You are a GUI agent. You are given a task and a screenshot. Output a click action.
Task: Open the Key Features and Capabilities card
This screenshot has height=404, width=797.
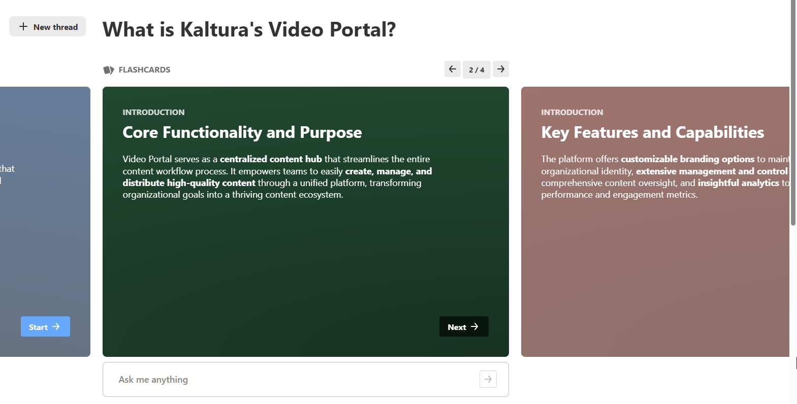point(655,222)
